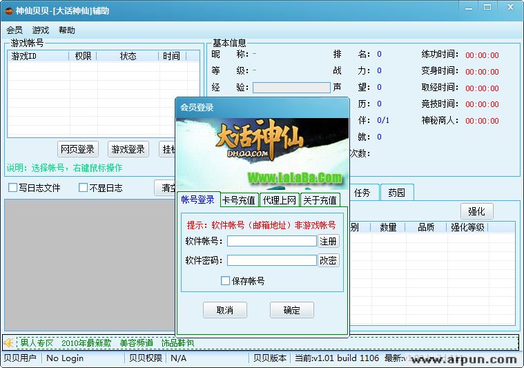Focus the 软件帐号 input field
Screen dimensions: 524x368
click(272, 241)
